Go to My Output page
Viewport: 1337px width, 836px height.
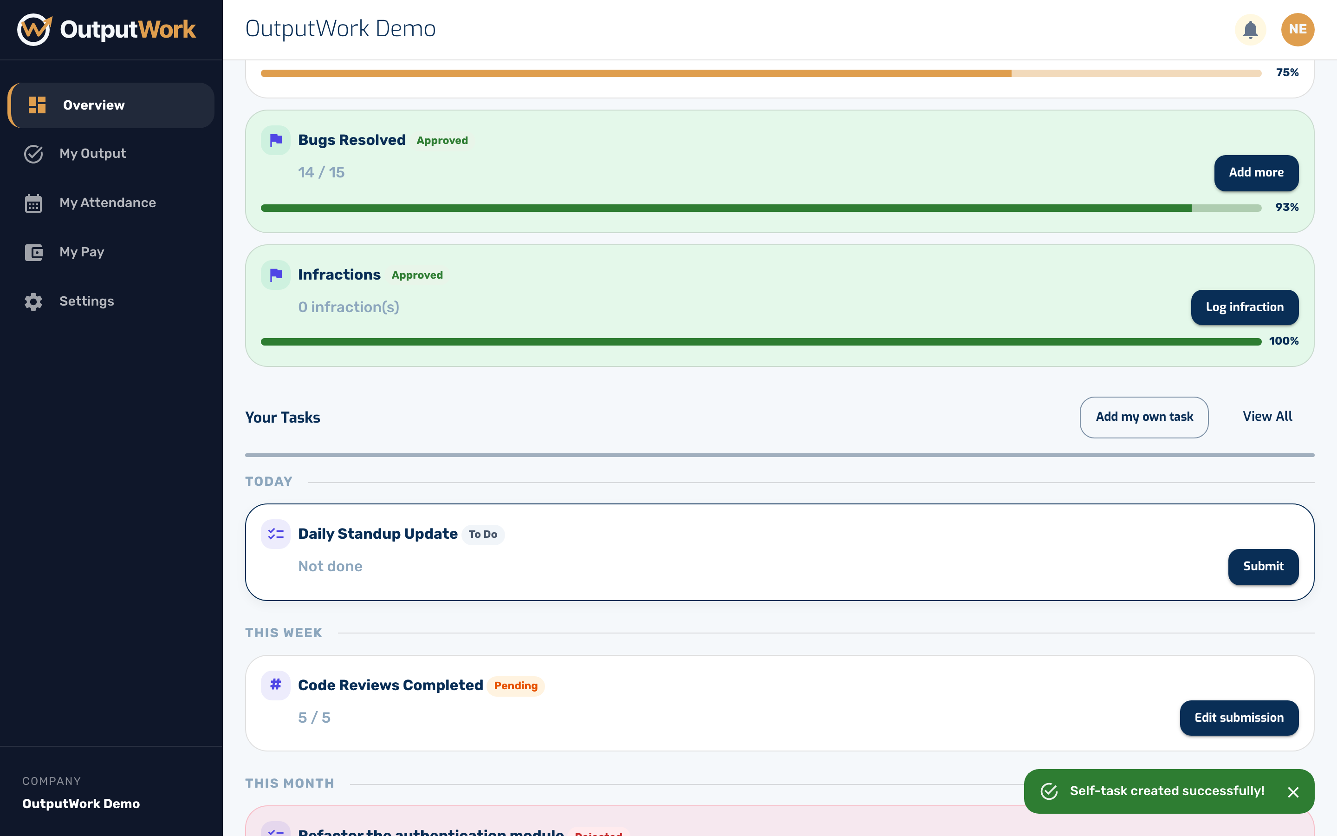coord(111,154)
